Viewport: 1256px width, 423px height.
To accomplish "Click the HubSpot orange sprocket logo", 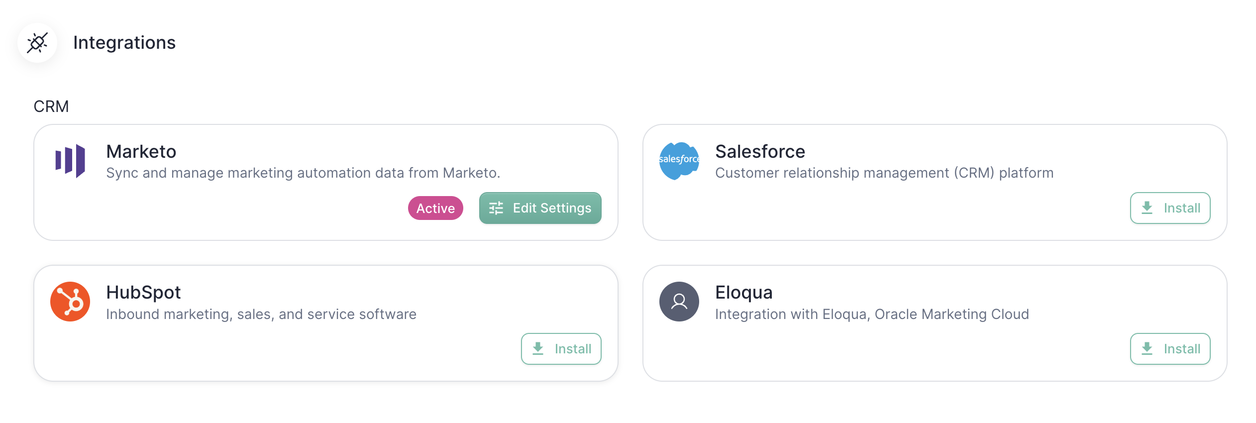I will (x=70, y=302).
